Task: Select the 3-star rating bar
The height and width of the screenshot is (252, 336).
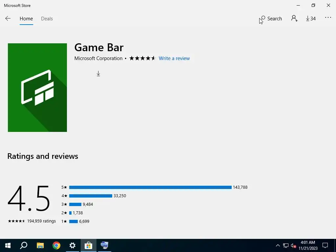Action: [x=75, y=204]
